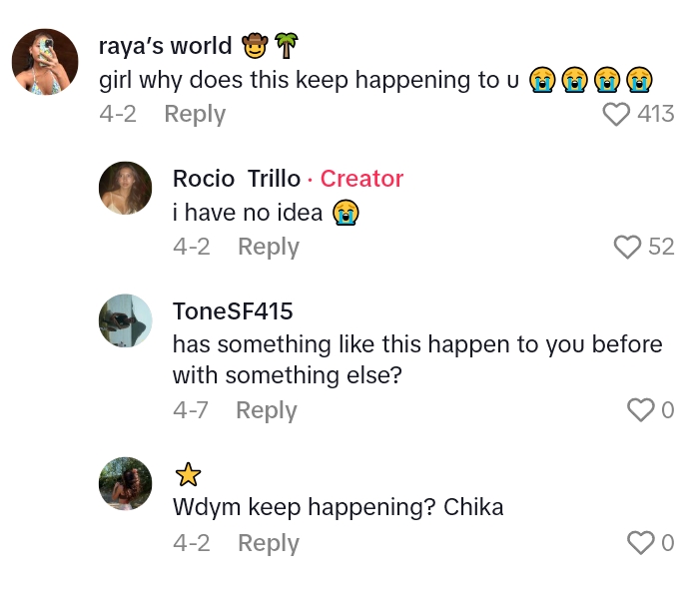The height and width of the screenshot is (591, 684).
Task: Reply to ToneSF415's comment
Action: click(267, 410)
